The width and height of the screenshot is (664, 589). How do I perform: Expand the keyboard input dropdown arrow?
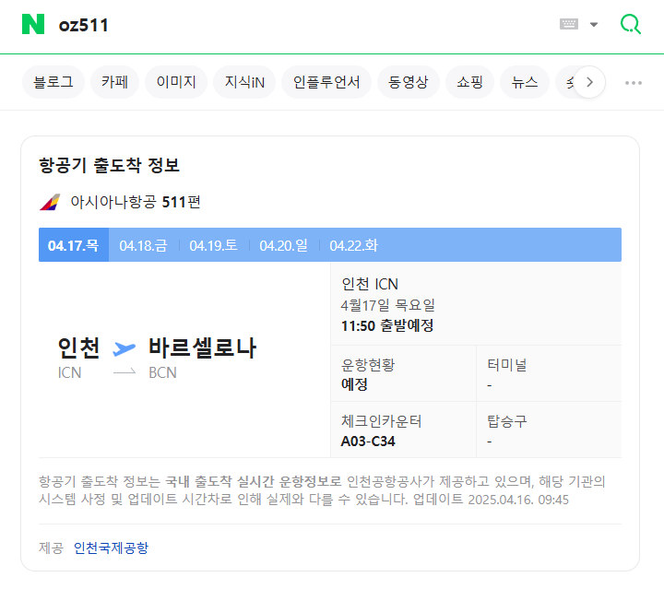pos(594,25)
